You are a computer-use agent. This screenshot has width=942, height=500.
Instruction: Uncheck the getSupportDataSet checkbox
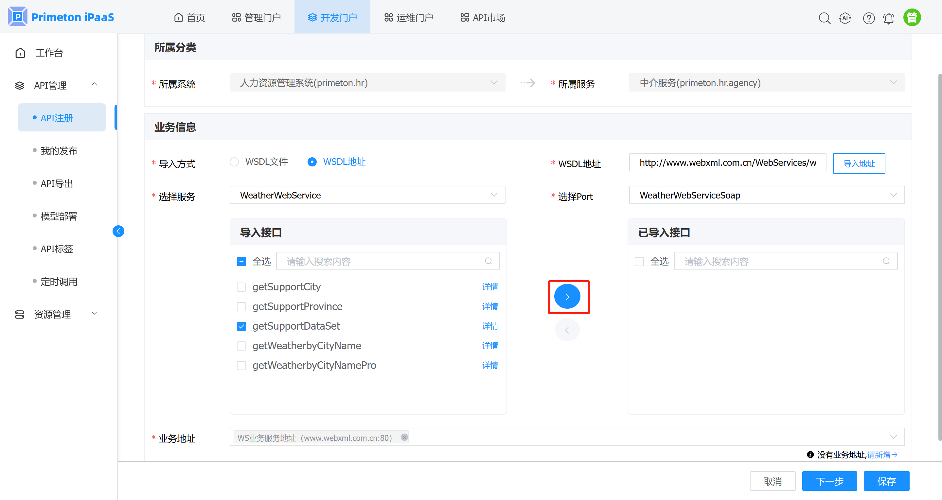[x=241, y=326]
